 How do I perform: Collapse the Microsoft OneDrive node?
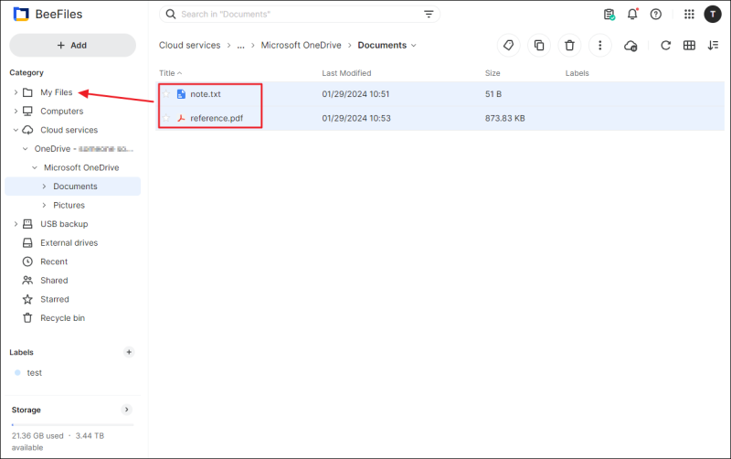[x=35, y=167]
